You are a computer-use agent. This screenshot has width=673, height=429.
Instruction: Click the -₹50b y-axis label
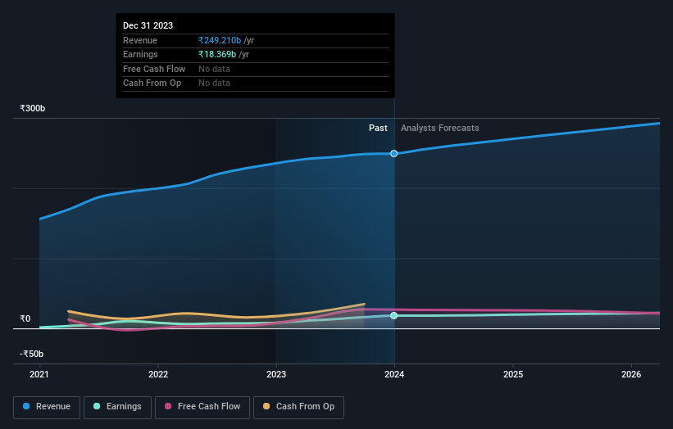click(31, 354)
